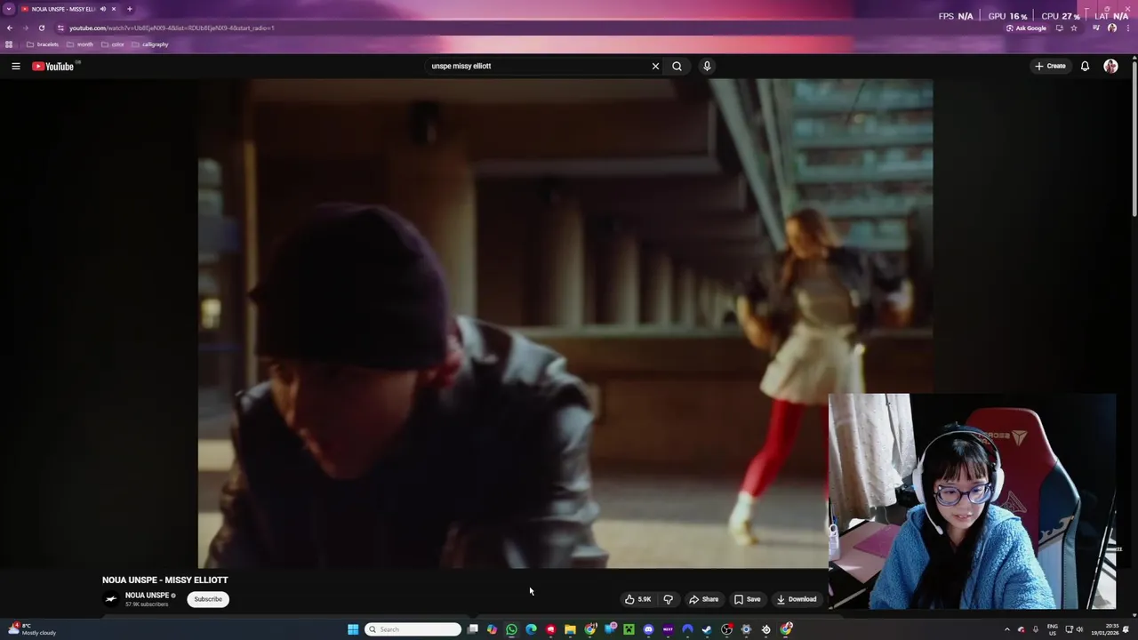Save video to playlist
1138x640 pixels.
pos(747,599)
